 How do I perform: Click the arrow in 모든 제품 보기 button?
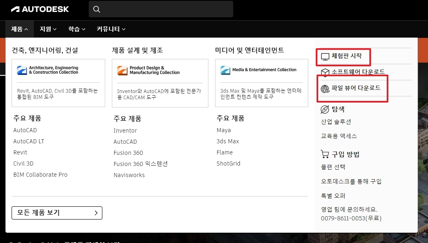pos(96,213)
